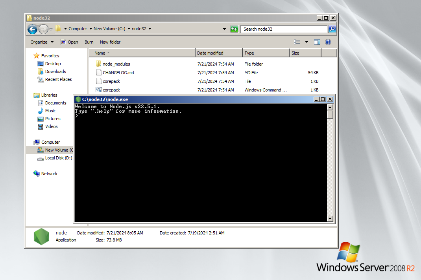Open recent pages dropdown beside forward arrow

click(51, 29)
